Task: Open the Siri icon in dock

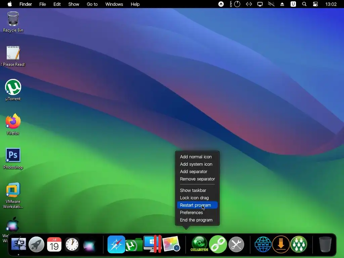Action: [x=89, y=245]
